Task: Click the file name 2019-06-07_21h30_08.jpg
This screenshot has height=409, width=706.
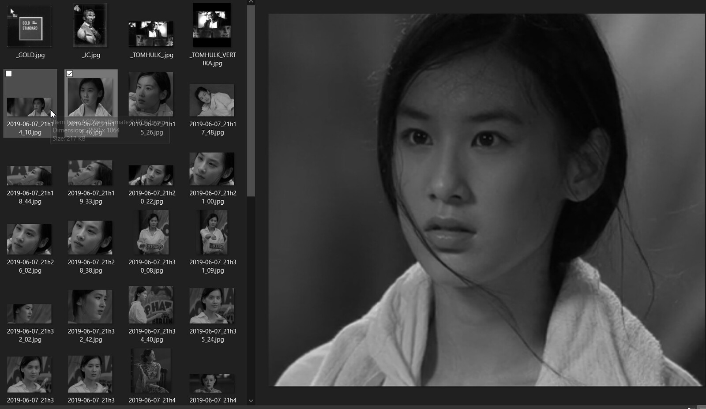Action: coord(152,266)
